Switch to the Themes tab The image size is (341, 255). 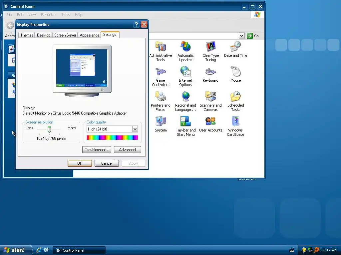click(x=27, y=35)
